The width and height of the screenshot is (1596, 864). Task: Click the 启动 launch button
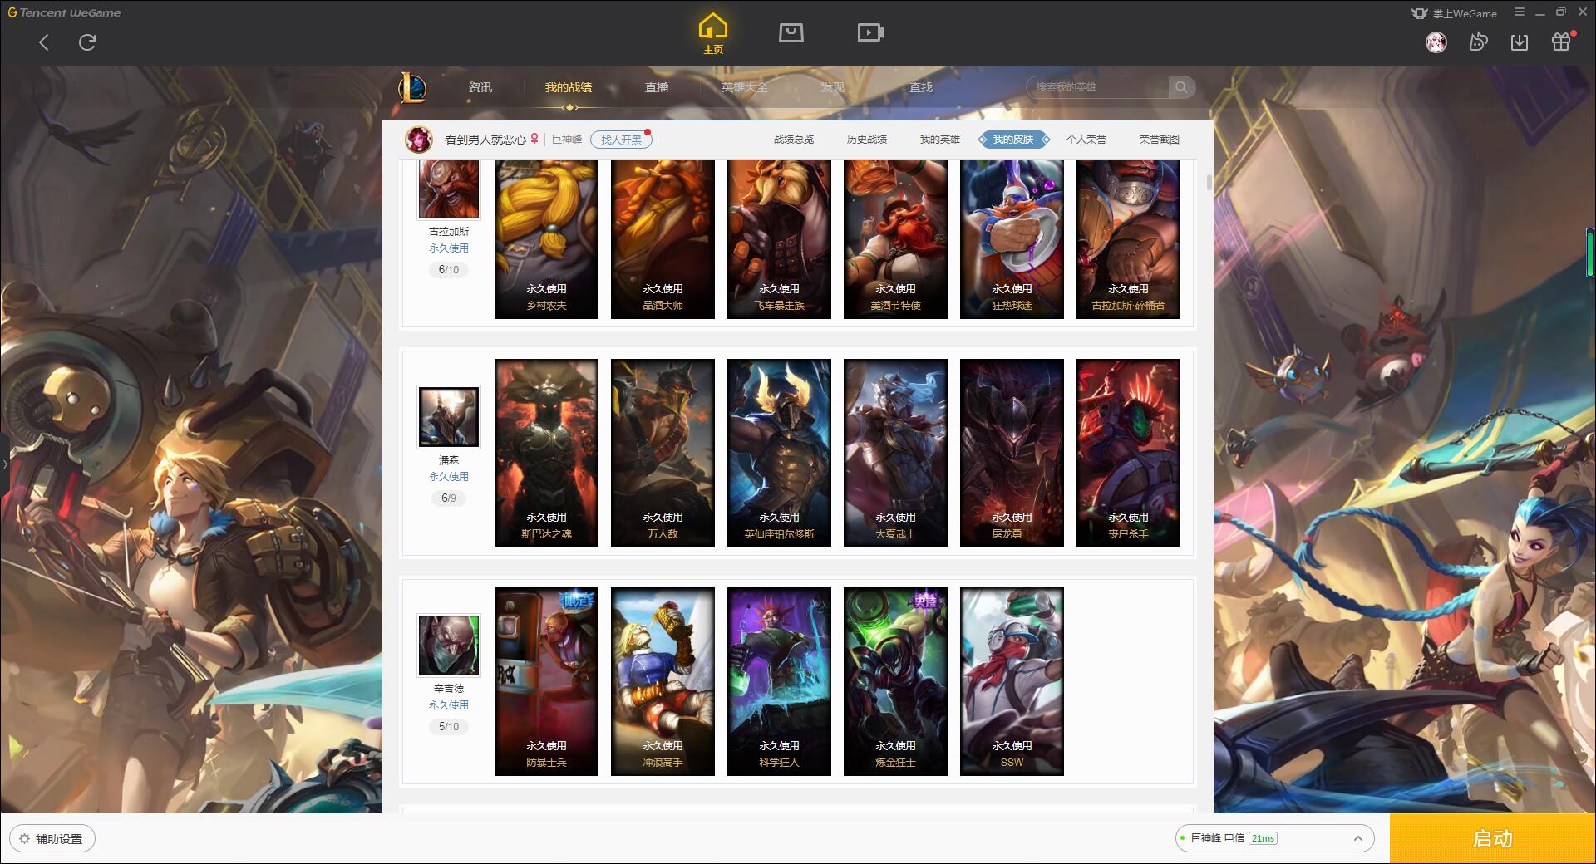[1493, 839]
